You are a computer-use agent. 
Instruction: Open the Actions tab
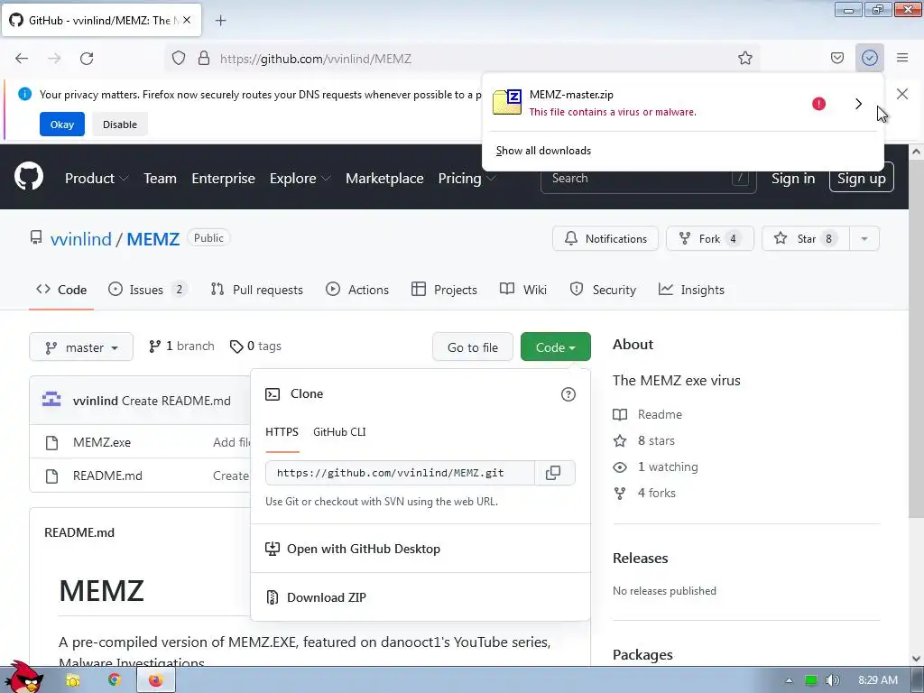click(x=357, y=290)
